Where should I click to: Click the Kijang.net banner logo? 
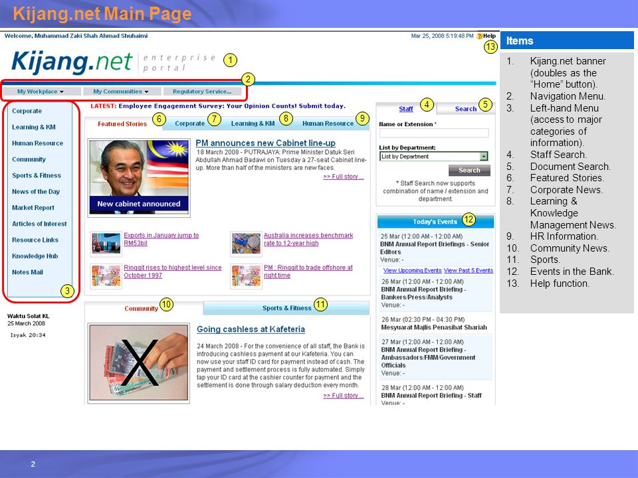tap(72, 62)
